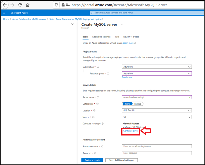205x165 pixels.
Task: Click the browser forward arrow
Action: (x=12, y=5)
